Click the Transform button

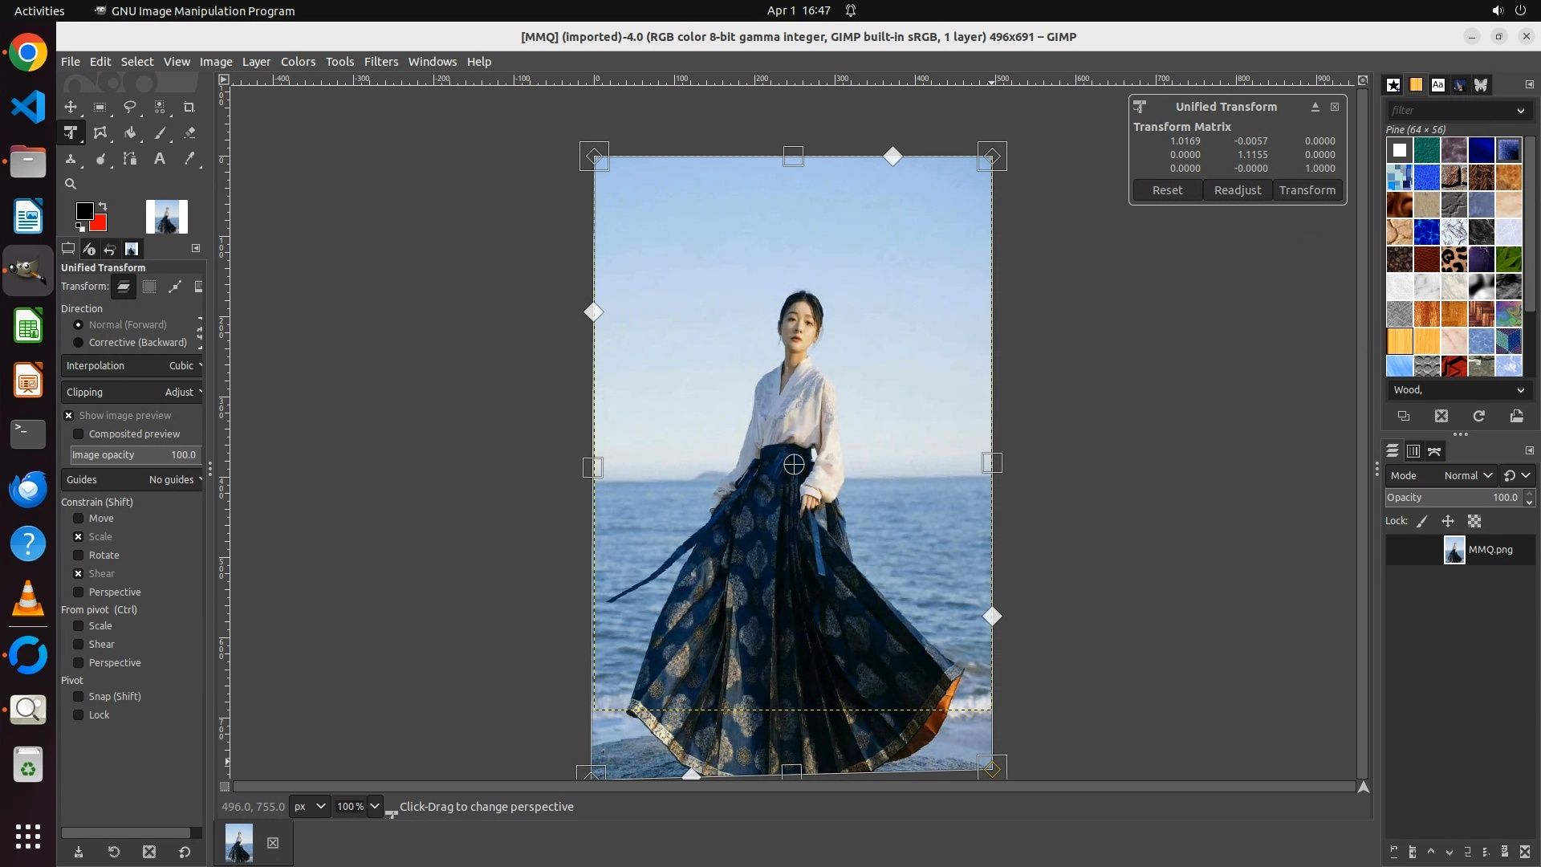click(x=1307, y=190)
